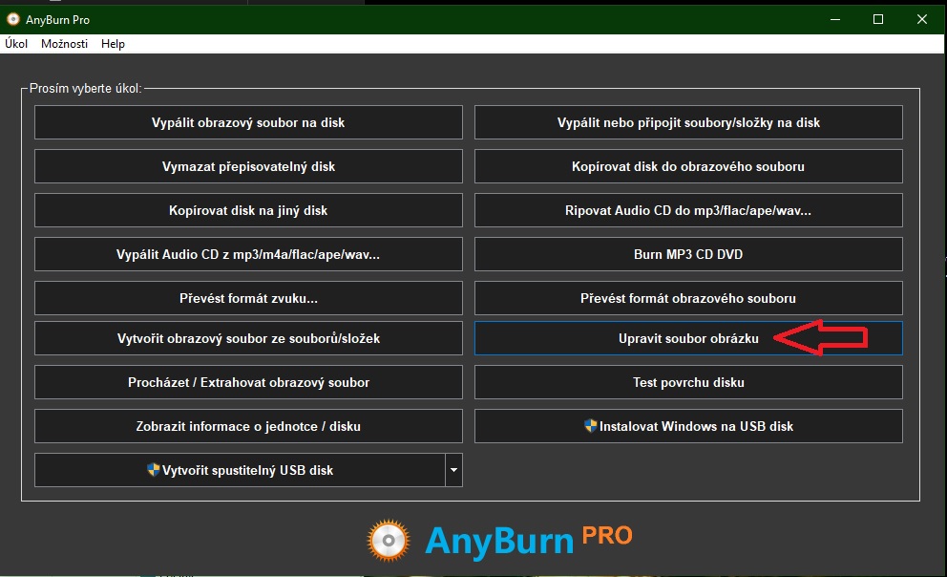Open Převést formát zvuku

coord(248,298)
